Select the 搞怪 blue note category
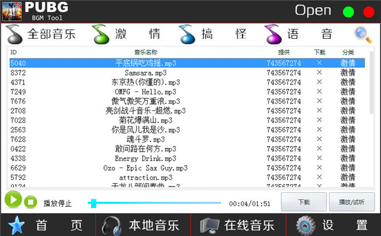Screen dimensions: 381x236 click(213, 34)
